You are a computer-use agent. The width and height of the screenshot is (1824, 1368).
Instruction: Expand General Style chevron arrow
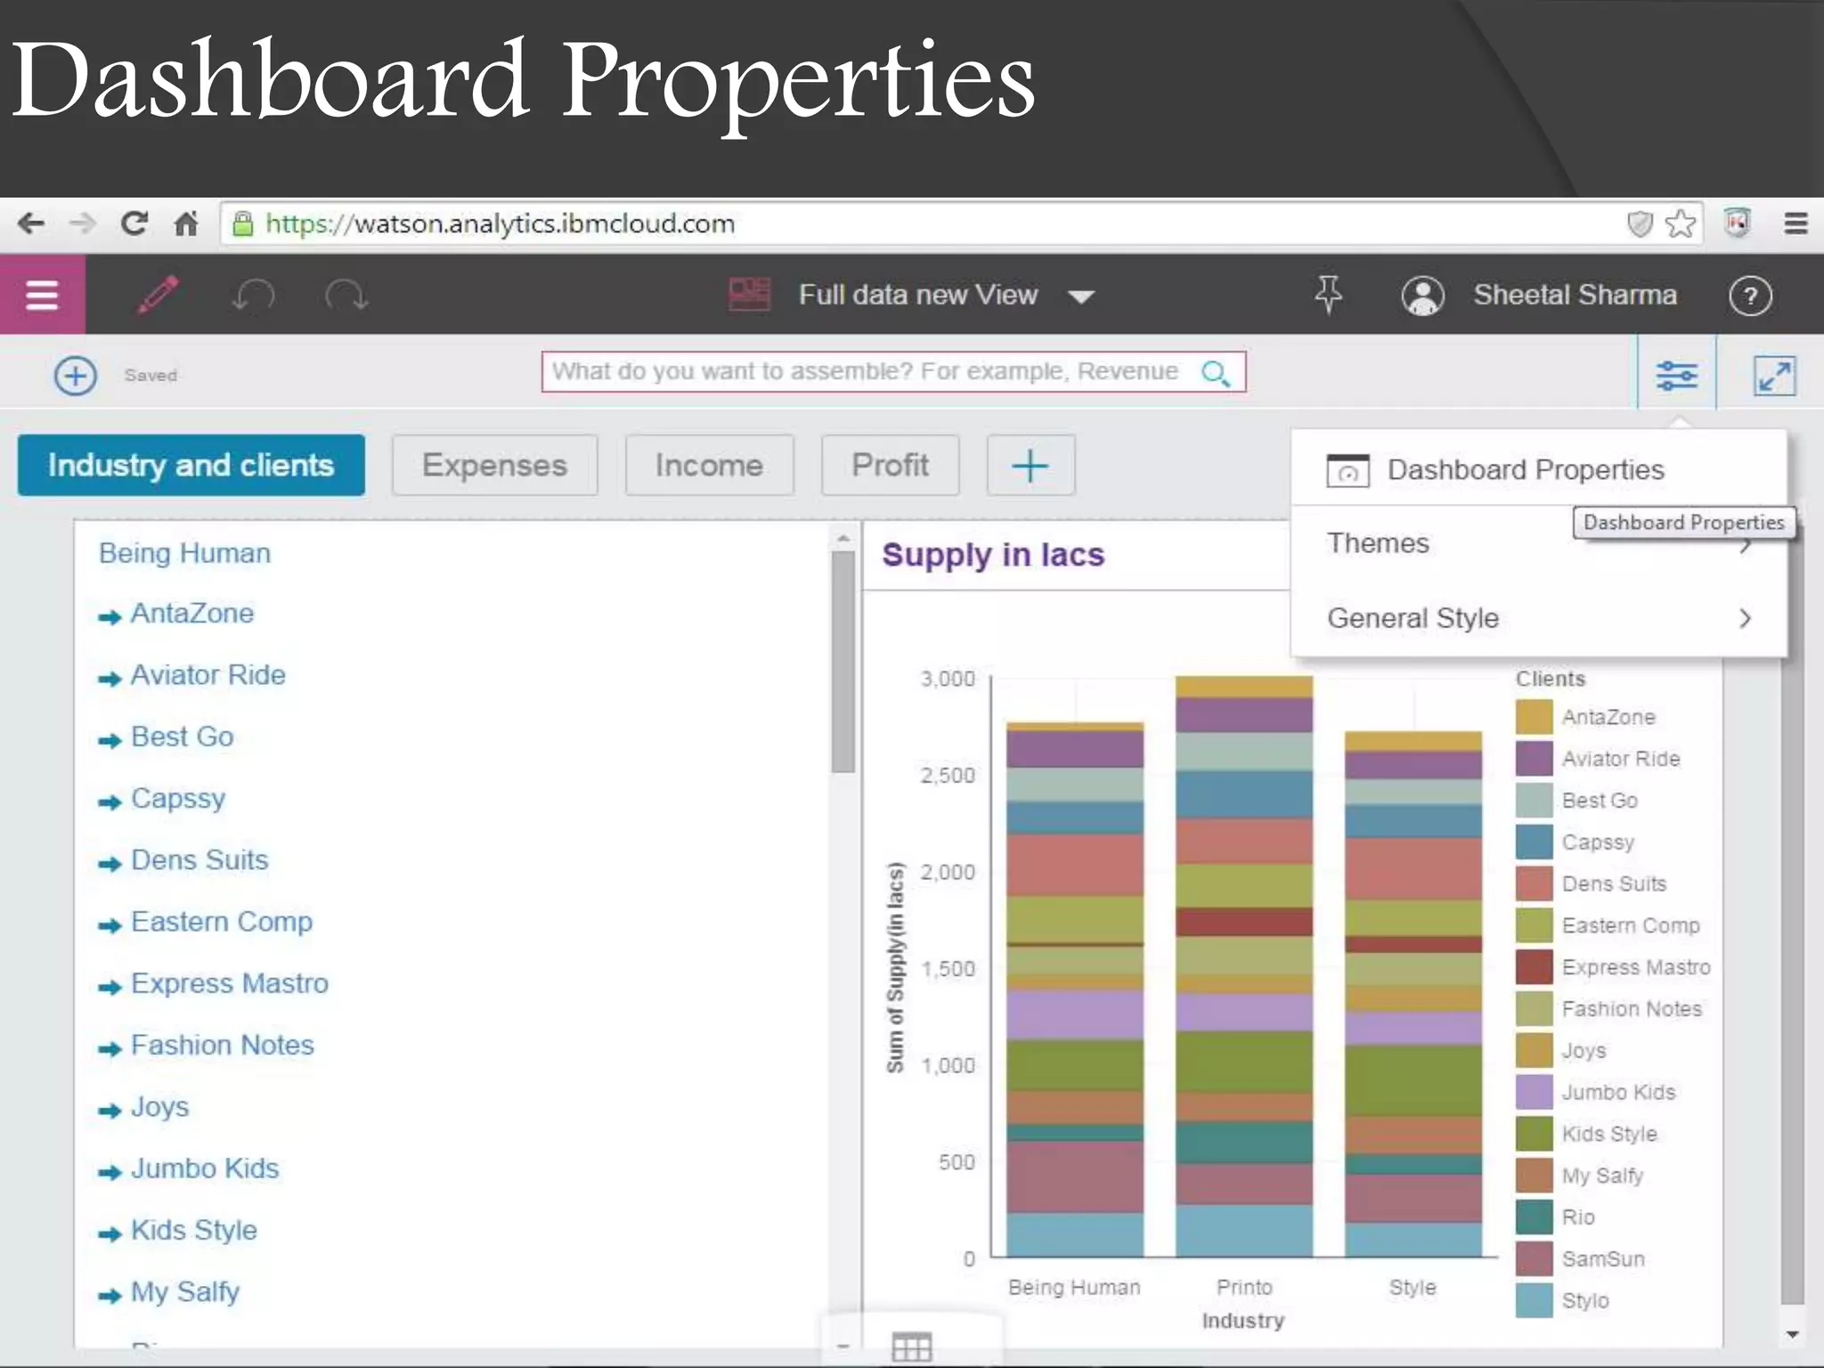[1746, 618]
